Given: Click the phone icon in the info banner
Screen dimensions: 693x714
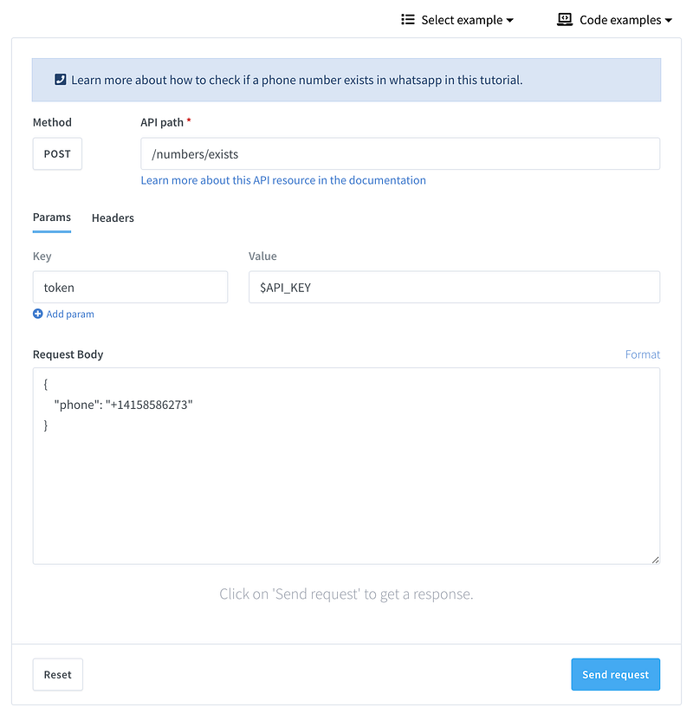Looking at the screenshot, I should pyautogui.click(x=61, y=80).
